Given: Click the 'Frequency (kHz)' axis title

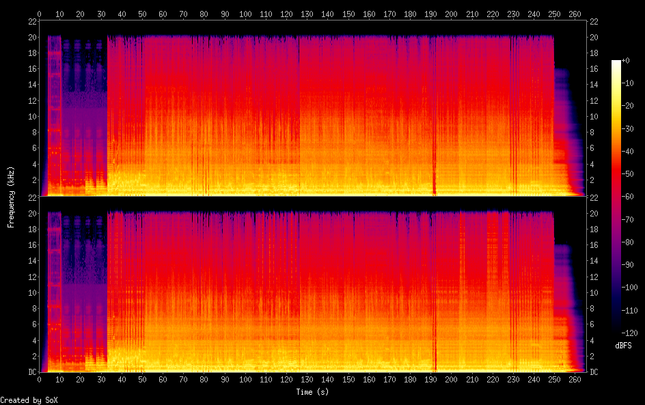Looking at the screenshot, I should [11, 197].
